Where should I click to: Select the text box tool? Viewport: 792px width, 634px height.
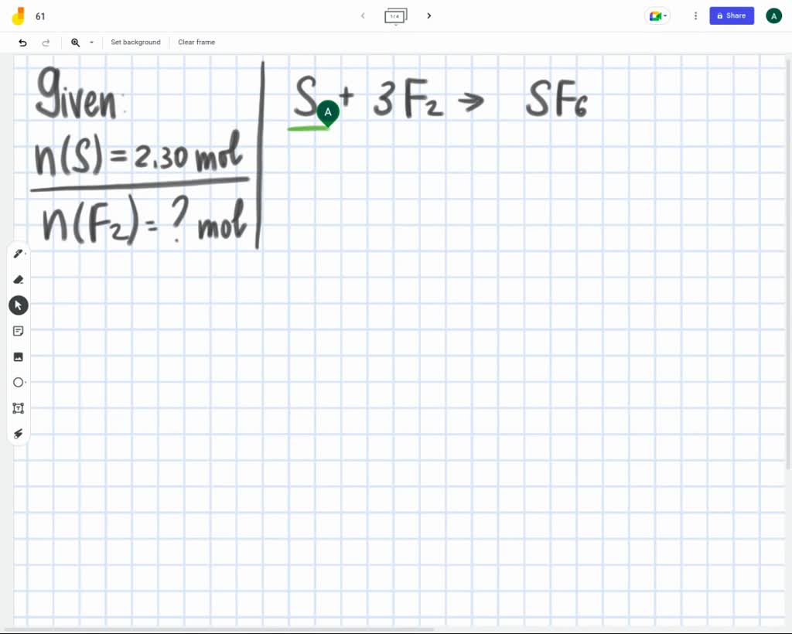[x=19, y=407]
